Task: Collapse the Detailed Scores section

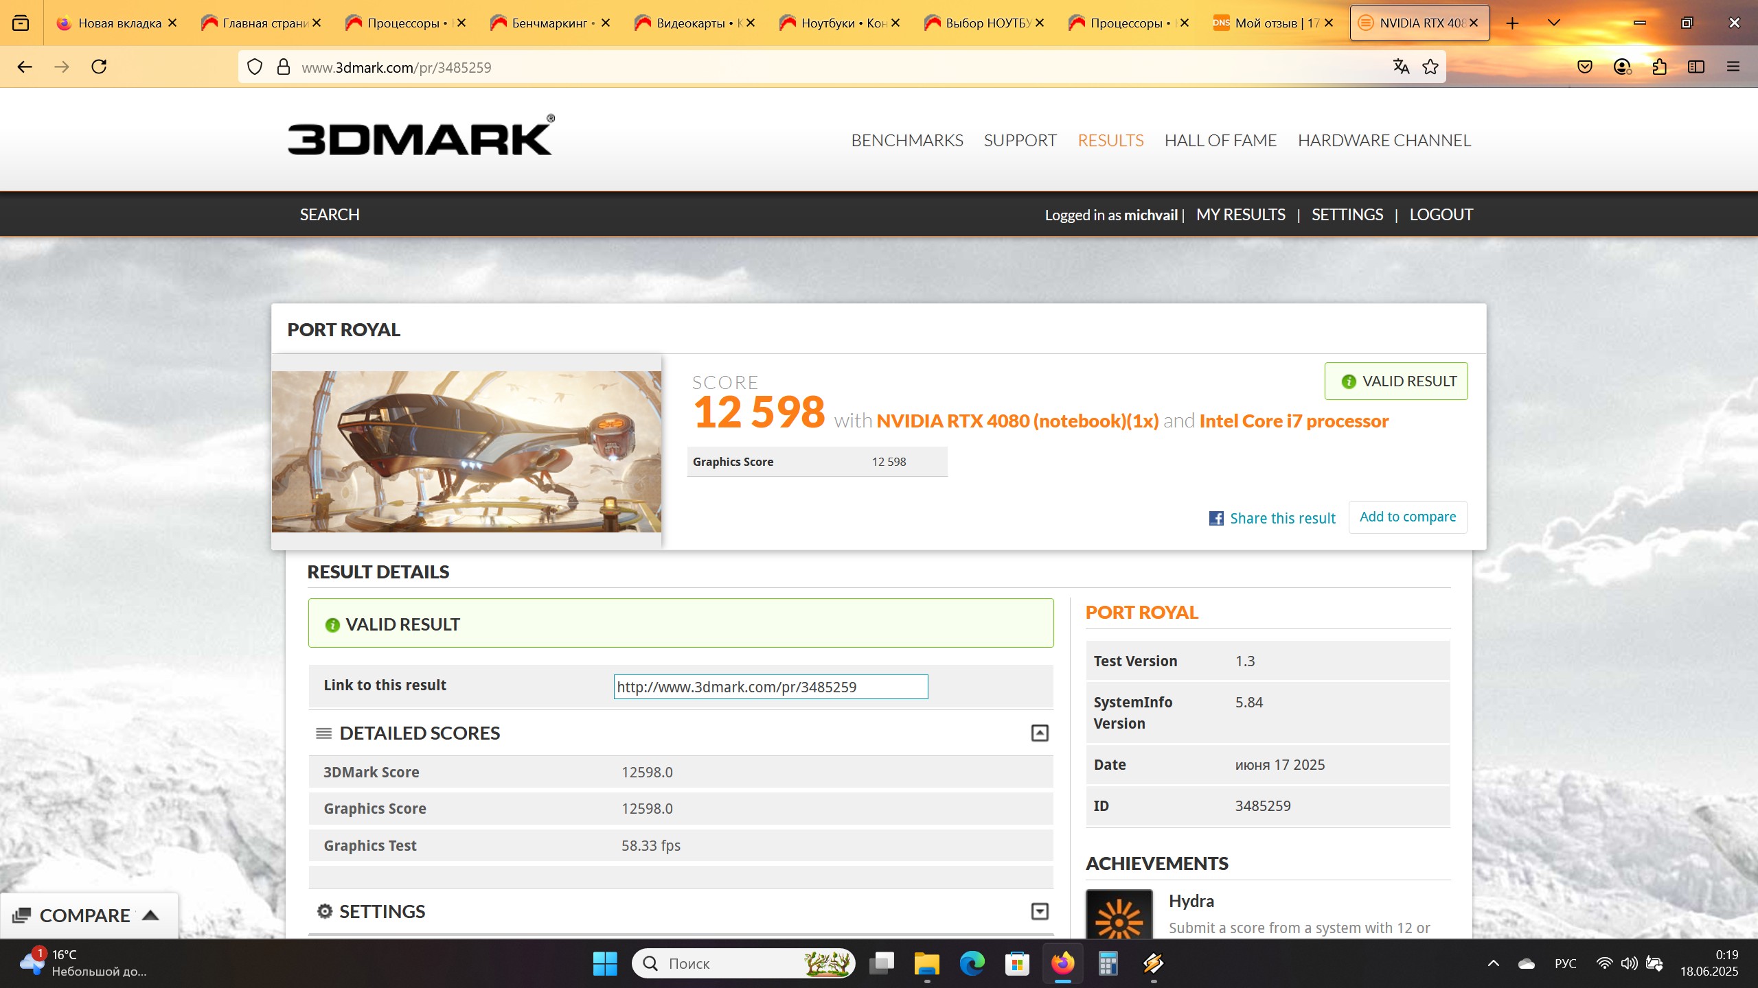Action: point(1039,733)
